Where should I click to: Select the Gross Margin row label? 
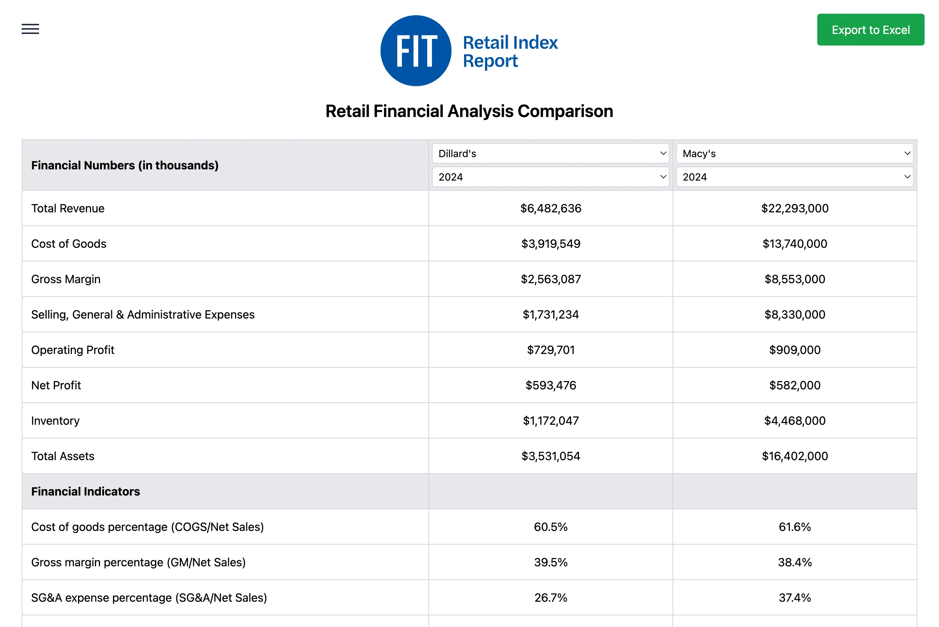[66, 279]
